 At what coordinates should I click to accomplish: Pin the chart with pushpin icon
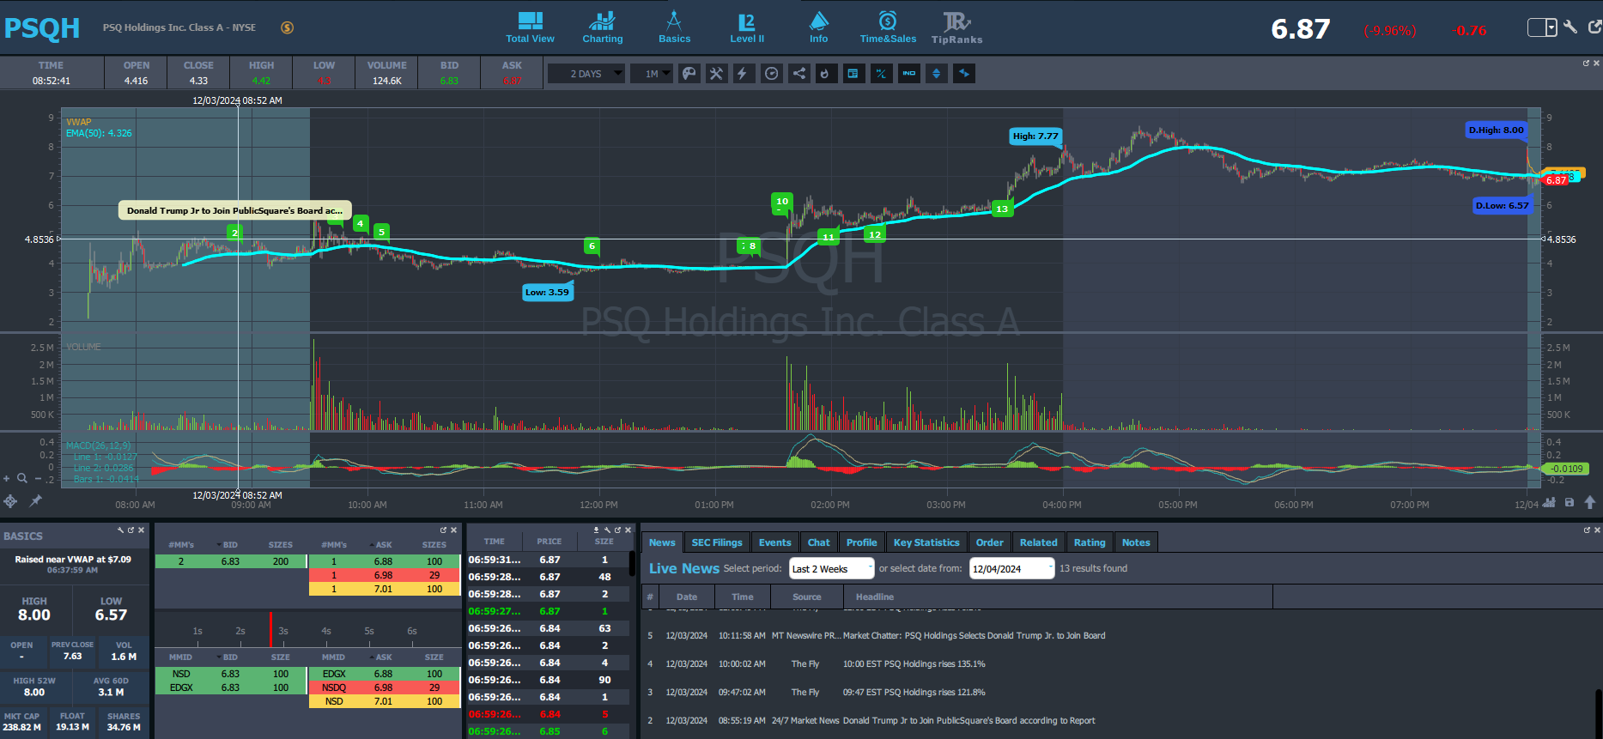[36, 500]
